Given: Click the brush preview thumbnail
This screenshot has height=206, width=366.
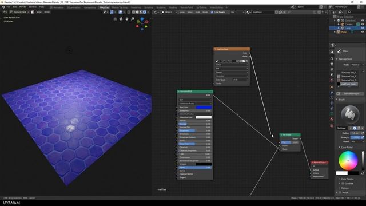Looking at the screenshot, I should click(x=350, y=114).
